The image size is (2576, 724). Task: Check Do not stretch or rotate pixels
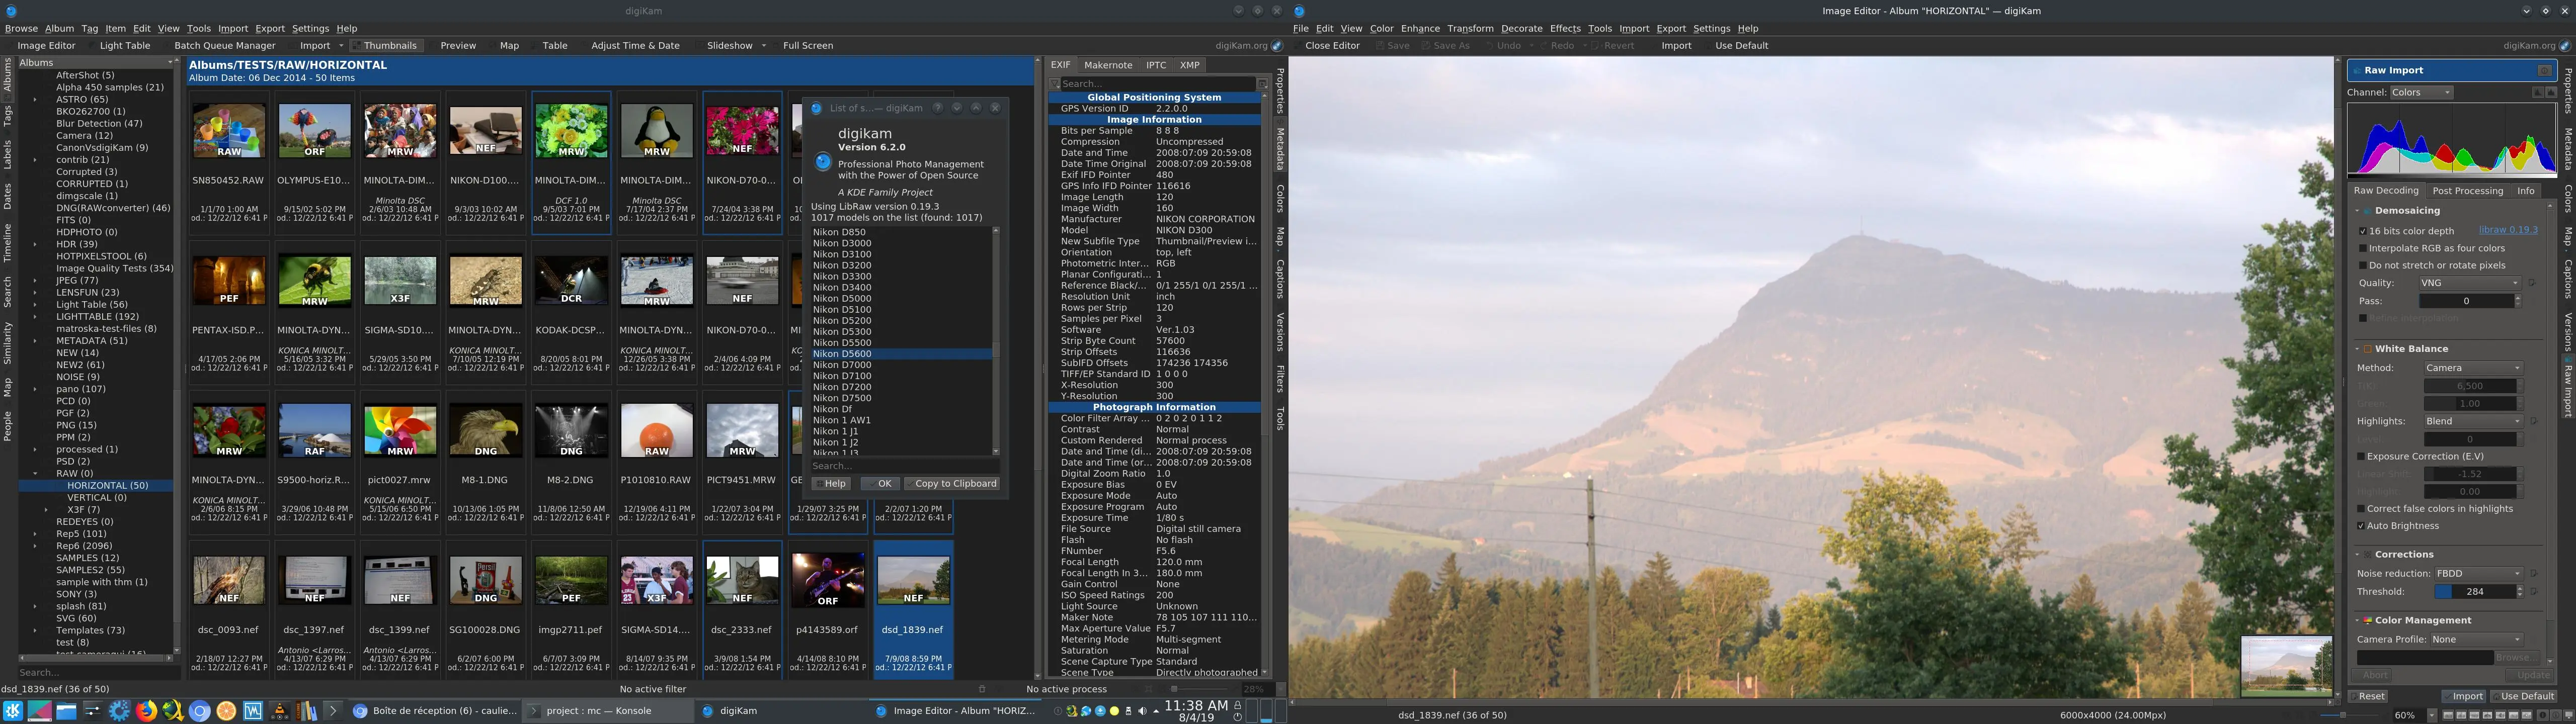(x=2362, y=265)
